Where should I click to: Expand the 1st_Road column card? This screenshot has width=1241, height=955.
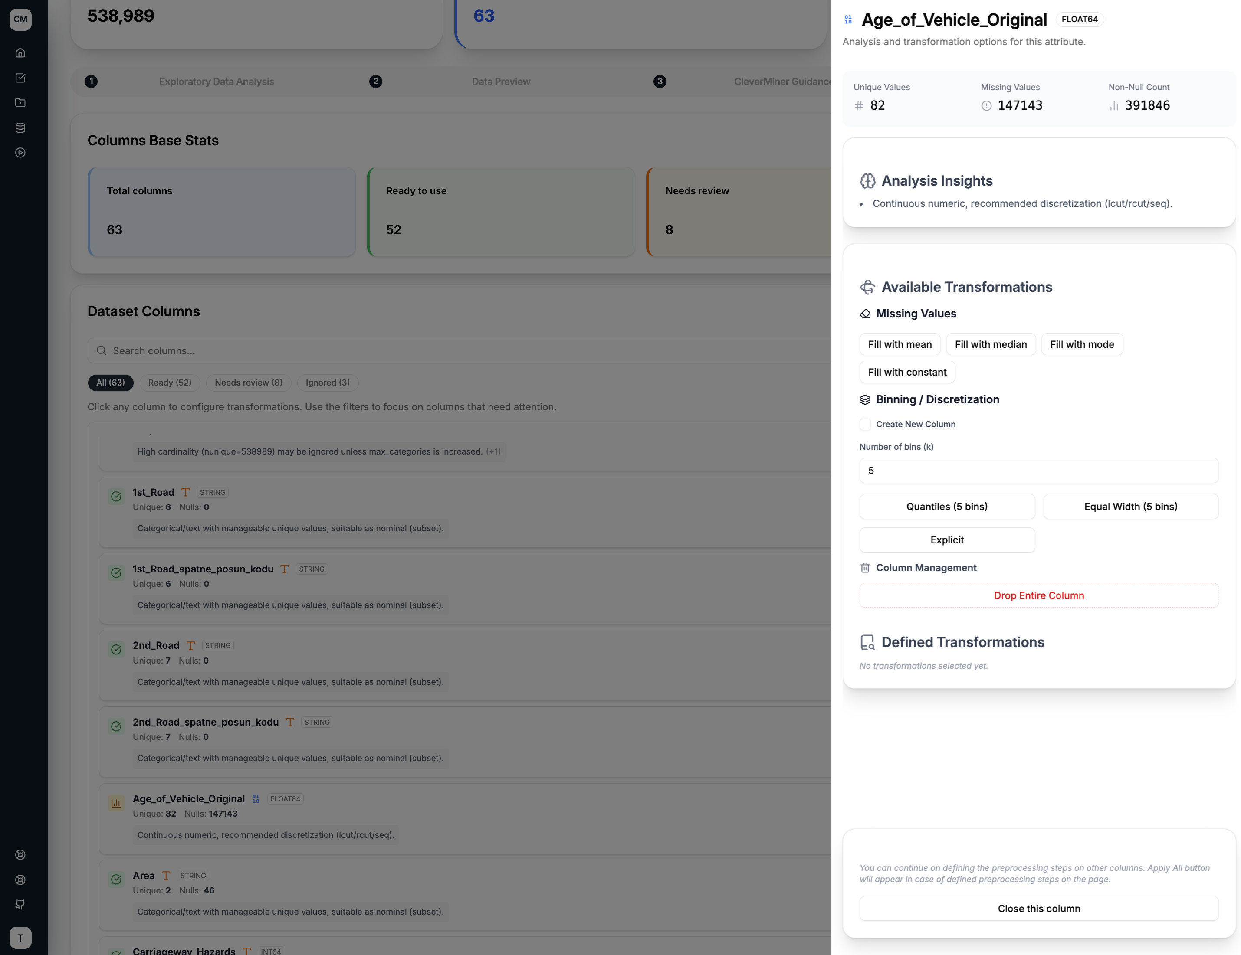click(465, 512)
